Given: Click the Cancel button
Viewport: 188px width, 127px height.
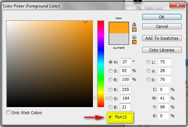Looking at the screenshot, I should pos(162,26).
